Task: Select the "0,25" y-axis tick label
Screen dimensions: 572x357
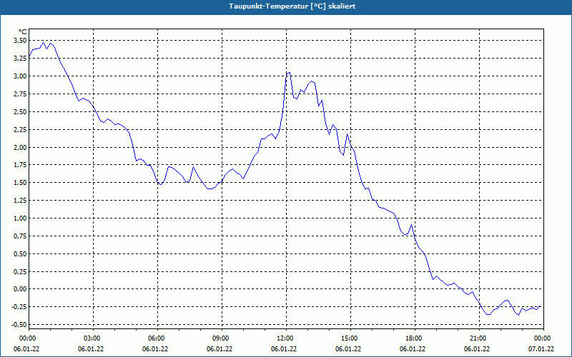Action: point(21,272)
